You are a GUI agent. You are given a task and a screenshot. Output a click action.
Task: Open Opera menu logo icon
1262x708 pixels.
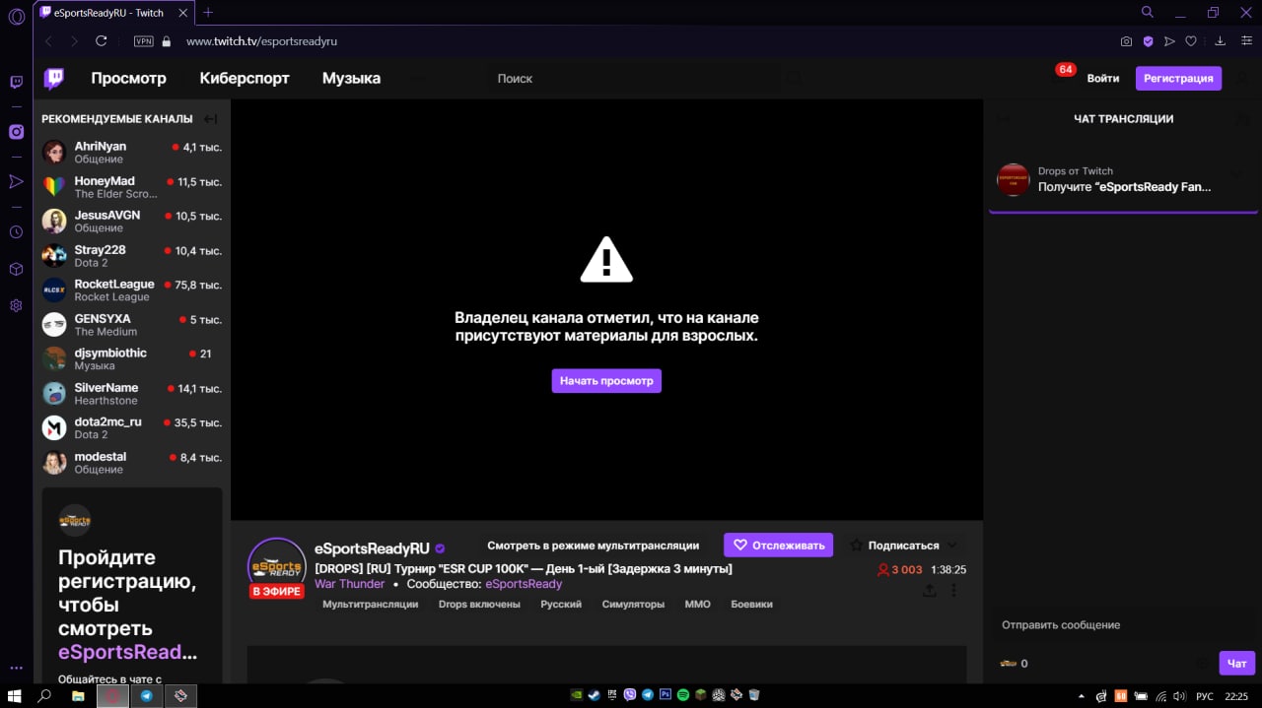(16, 16)
